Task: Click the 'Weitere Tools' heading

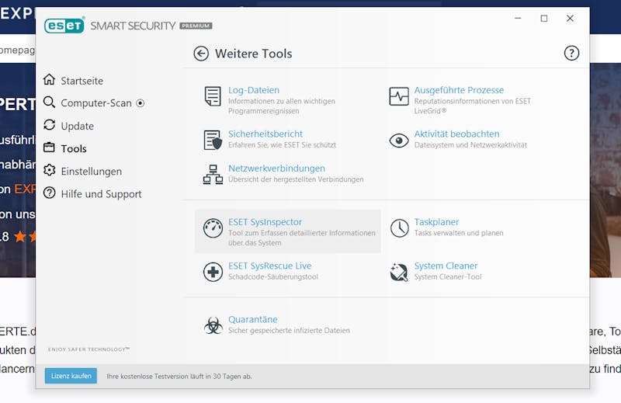Action: click(254, 54)
